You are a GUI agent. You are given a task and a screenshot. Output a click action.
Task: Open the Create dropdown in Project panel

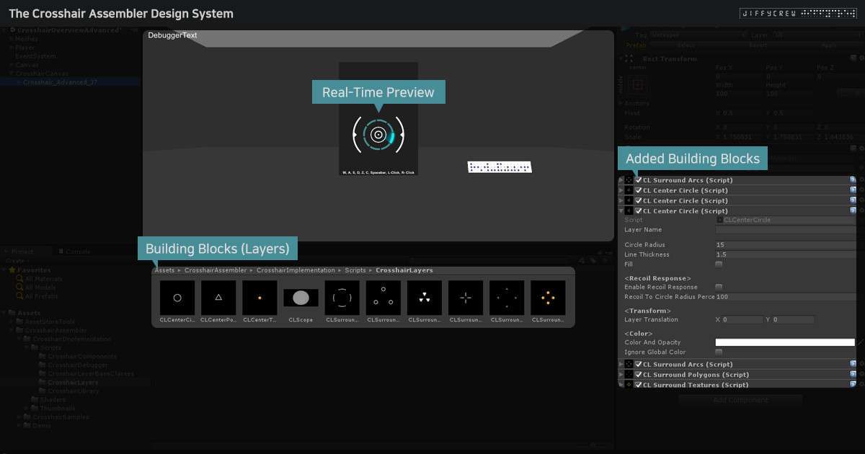[16, 261]
